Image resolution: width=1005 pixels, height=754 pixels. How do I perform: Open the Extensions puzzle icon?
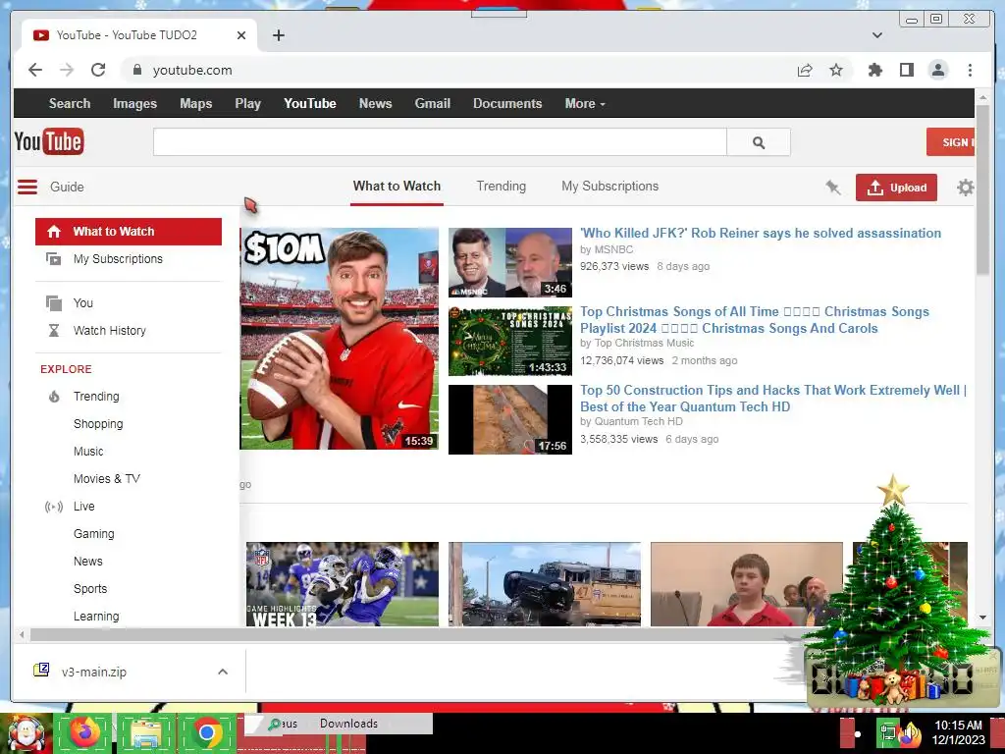[874, 70]
